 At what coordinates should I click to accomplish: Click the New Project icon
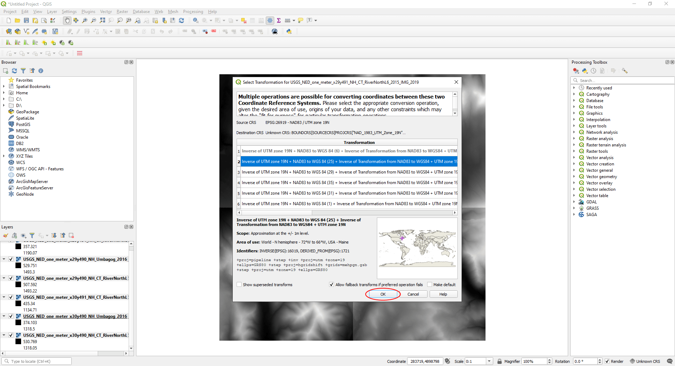point(9,20)
